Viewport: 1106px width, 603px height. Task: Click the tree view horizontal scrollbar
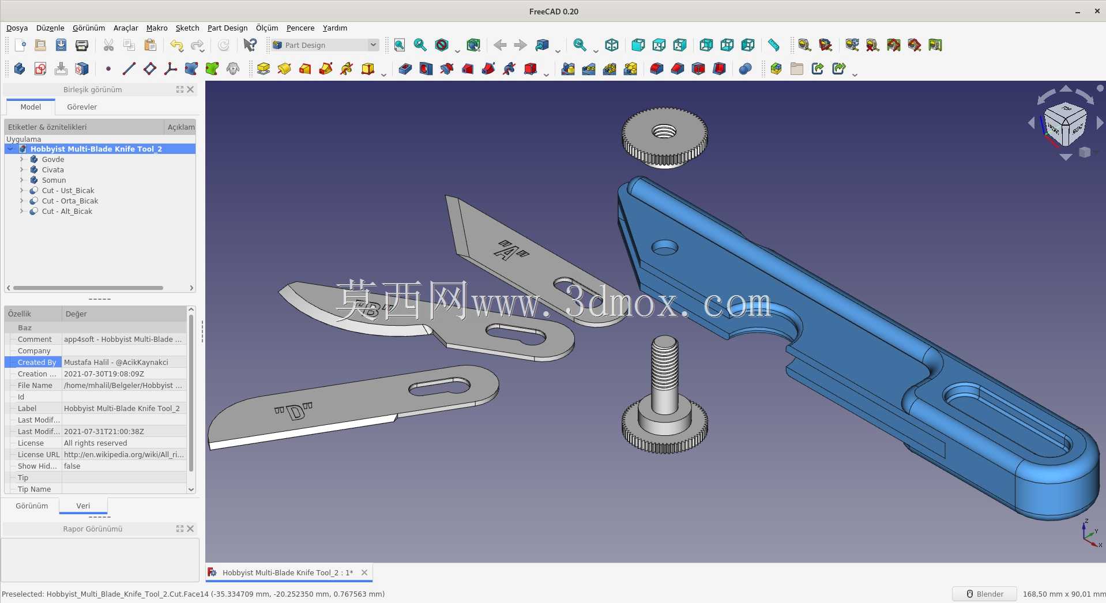click(x=88, y=288)
